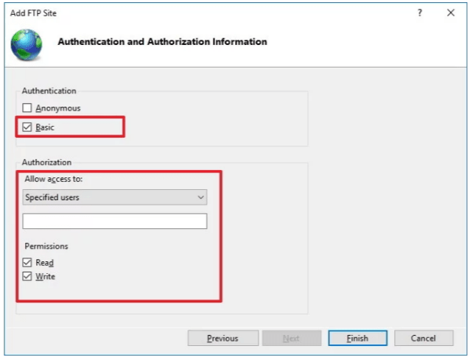Toggle the Read permission checkbox
The height and width of the screenshot is (357, 470).
(27, 262)
